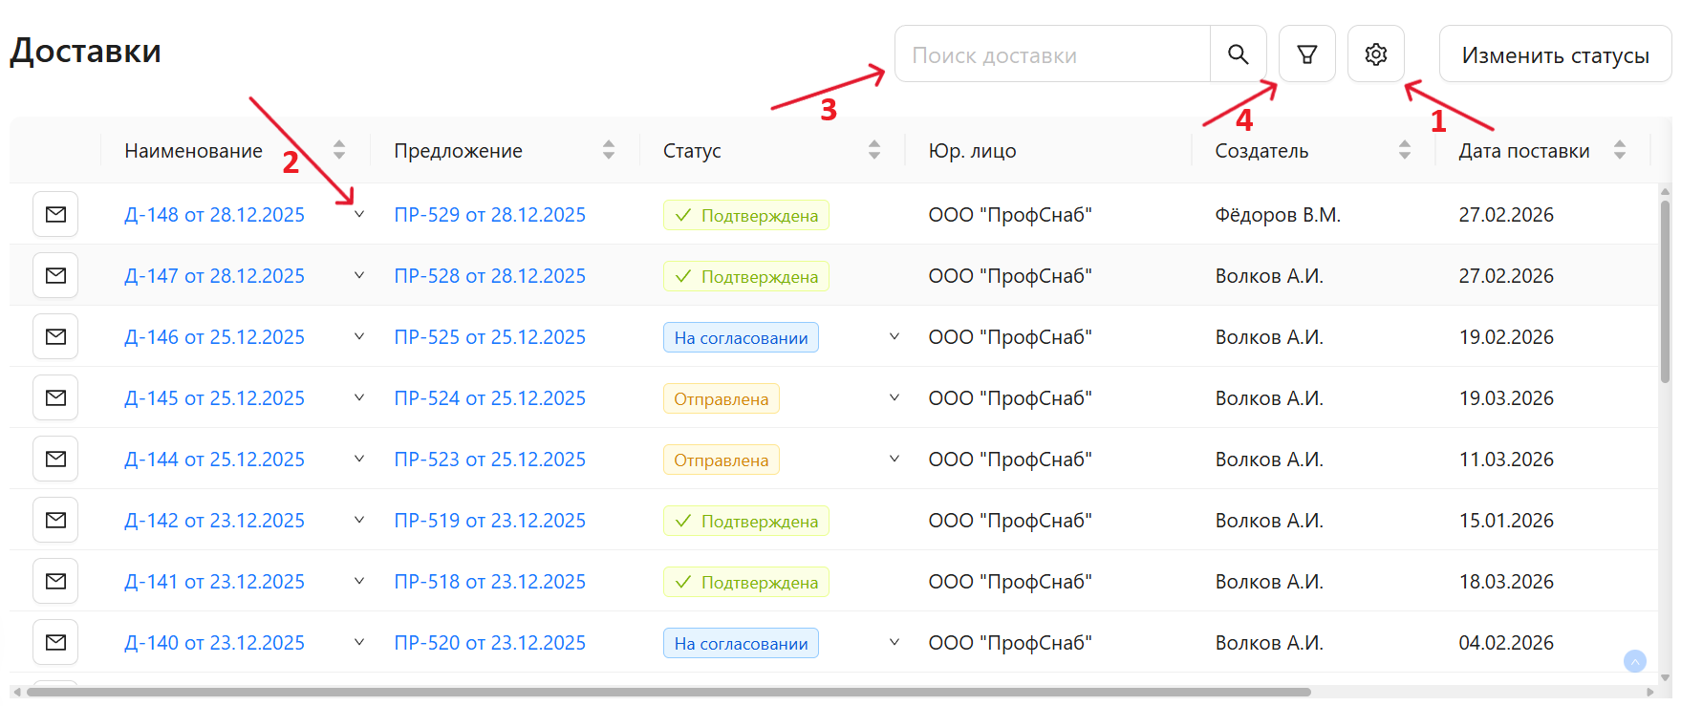Click mail icon in Д-141 row
The width and height of the screenshot is (1681, 706).
coord(55,581)
